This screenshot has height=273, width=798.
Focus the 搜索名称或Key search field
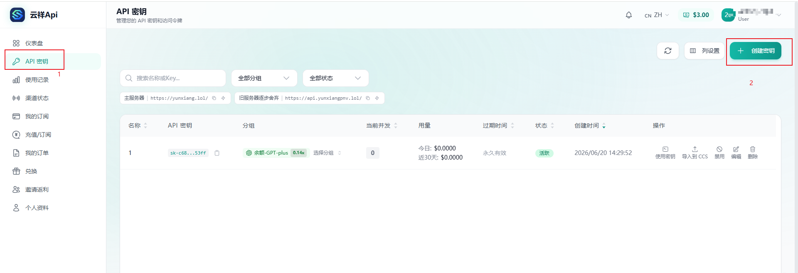pos(173,78)
